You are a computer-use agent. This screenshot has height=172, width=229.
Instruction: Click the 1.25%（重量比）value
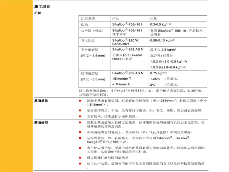tap(164, 79)
